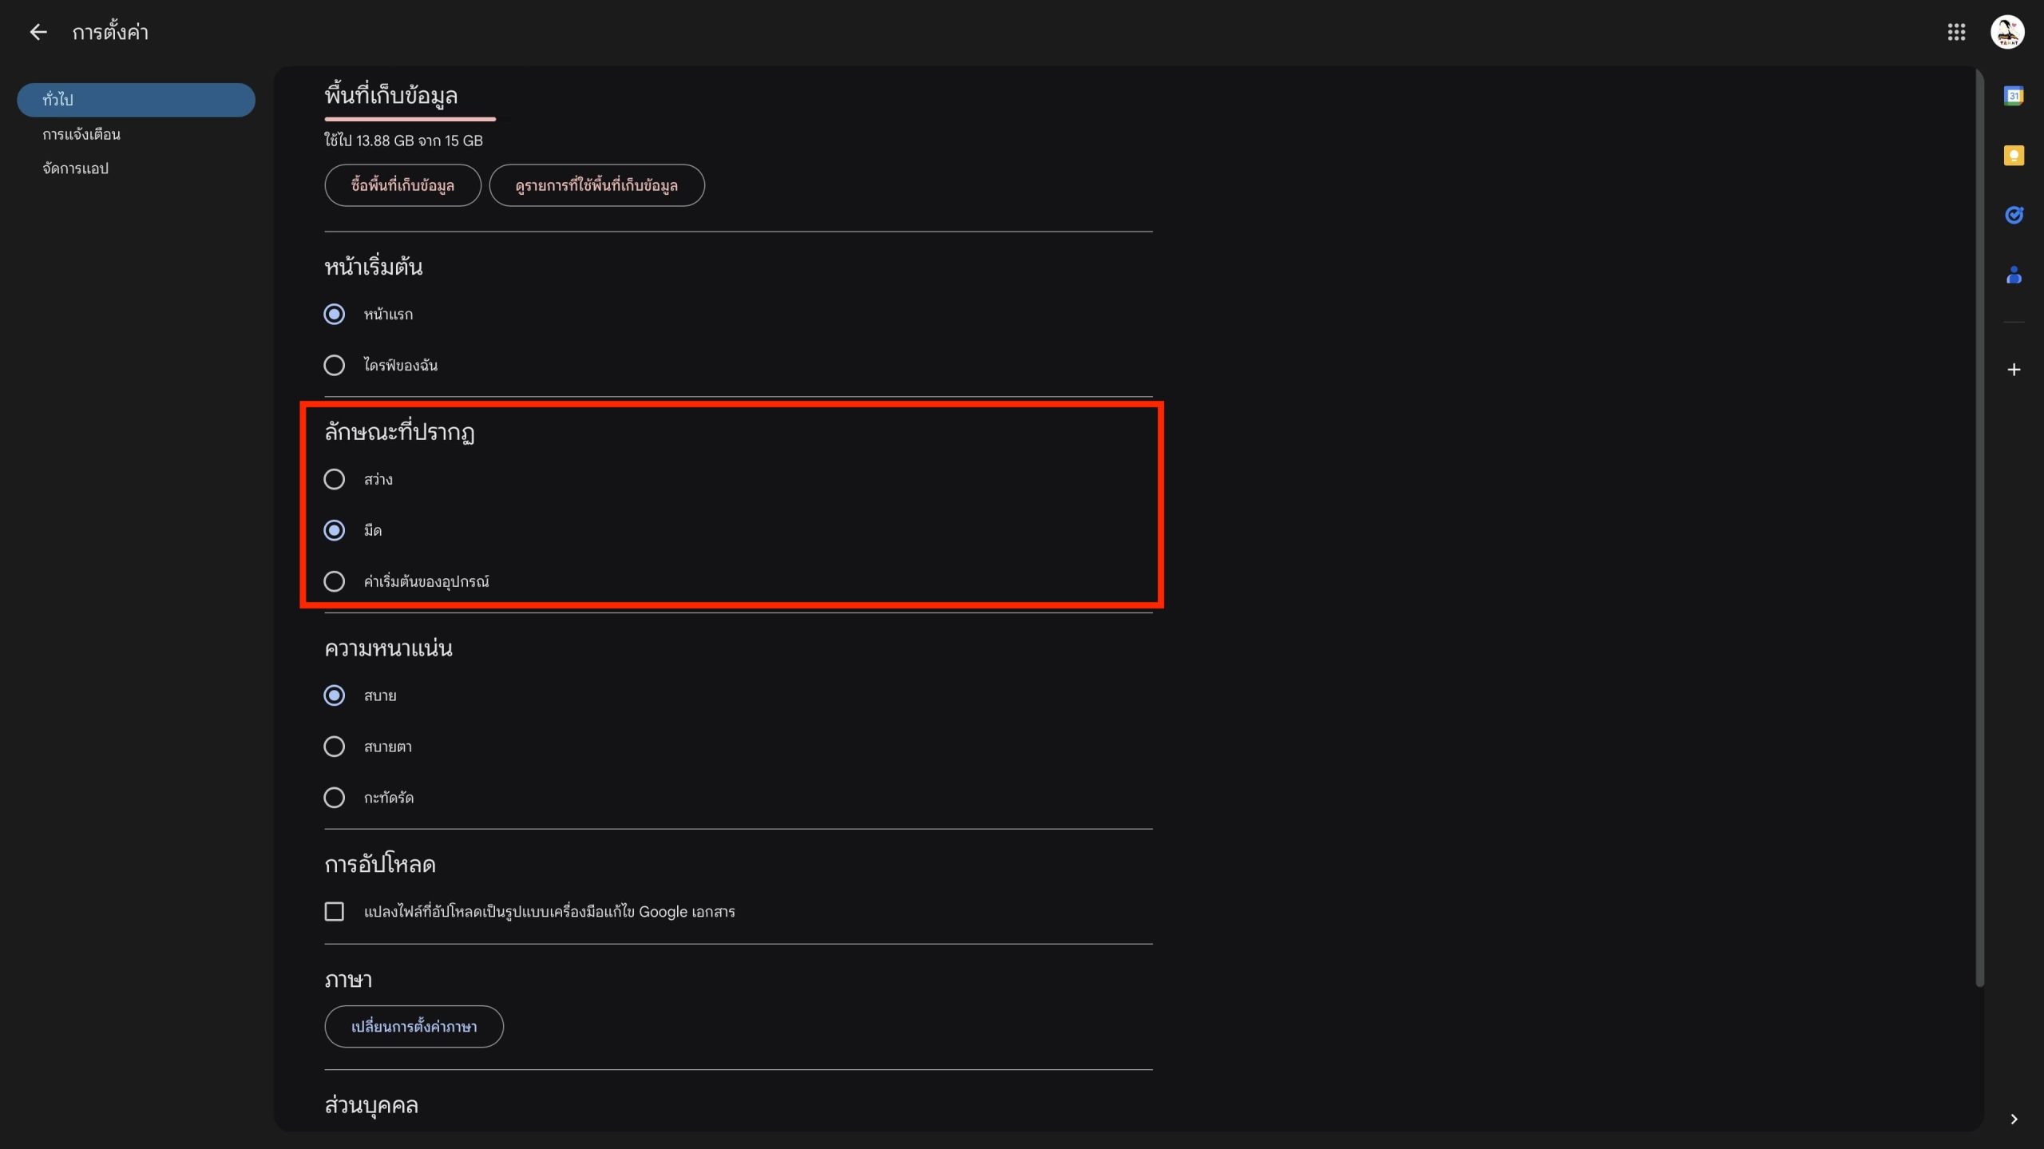Select the สว่าง light theme radio
The image size is (2044, 1149).
[334, 479]
